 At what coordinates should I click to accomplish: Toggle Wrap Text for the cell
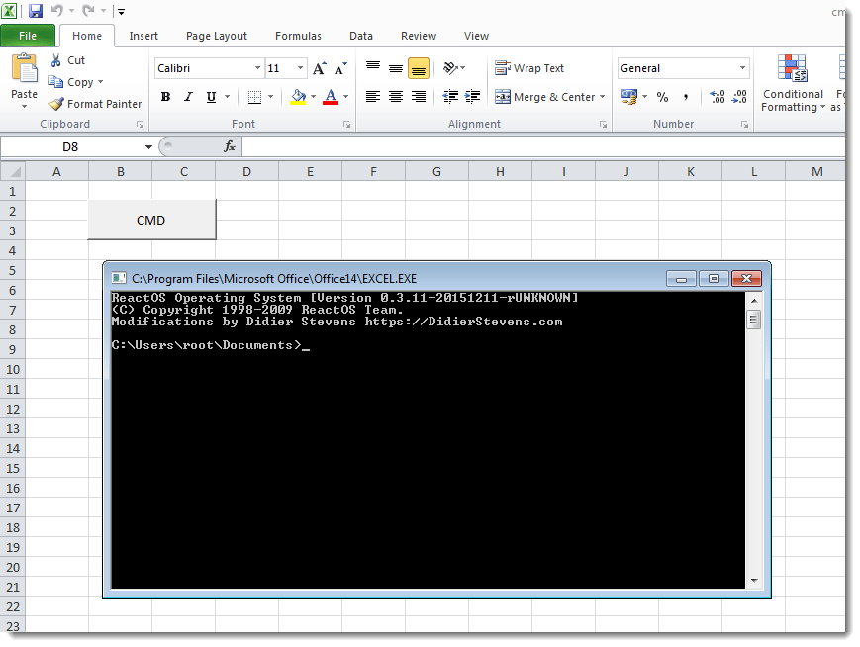point(529,68)
